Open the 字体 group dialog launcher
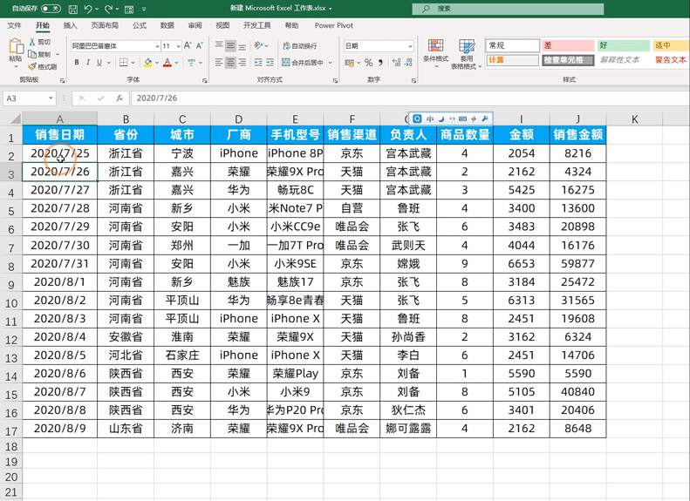The image size is (690, 501). [205, 80]
